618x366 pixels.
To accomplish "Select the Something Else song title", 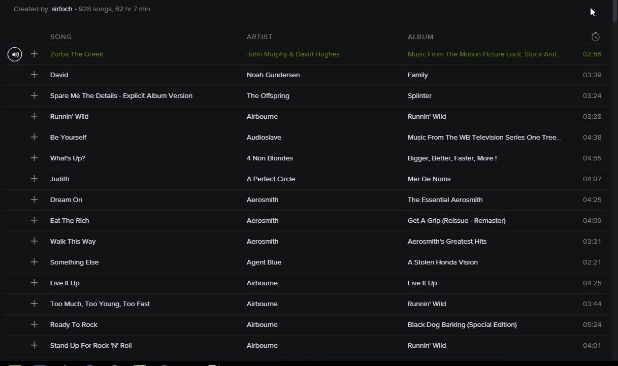I will point(74,262).
